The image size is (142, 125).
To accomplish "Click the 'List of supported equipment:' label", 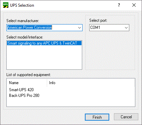I will pos(28,75).
